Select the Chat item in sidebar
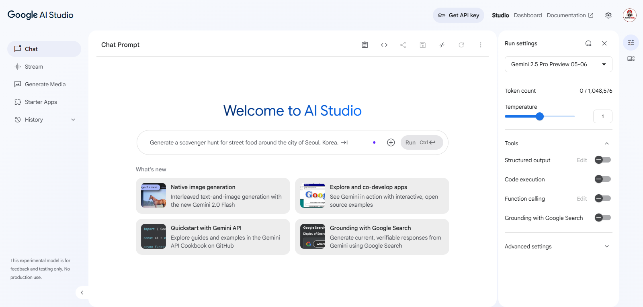643x307 pixels. pos(44,49)
